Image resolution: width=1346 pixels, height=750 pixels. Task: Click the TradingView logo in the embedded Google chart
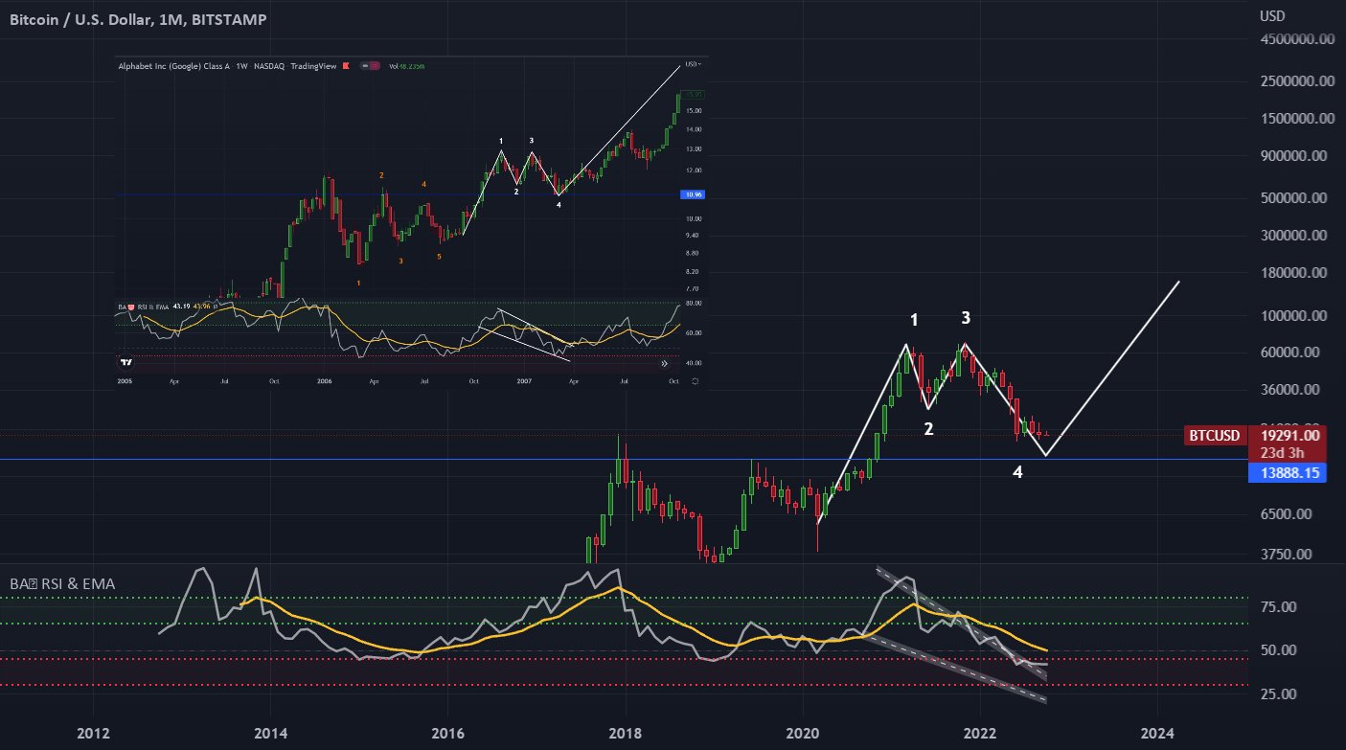(125, 362)
